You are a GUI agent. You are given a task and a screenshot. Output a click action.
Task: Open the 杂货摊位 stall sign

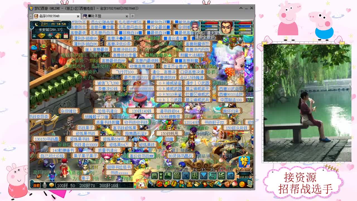(x=69, y=111)
